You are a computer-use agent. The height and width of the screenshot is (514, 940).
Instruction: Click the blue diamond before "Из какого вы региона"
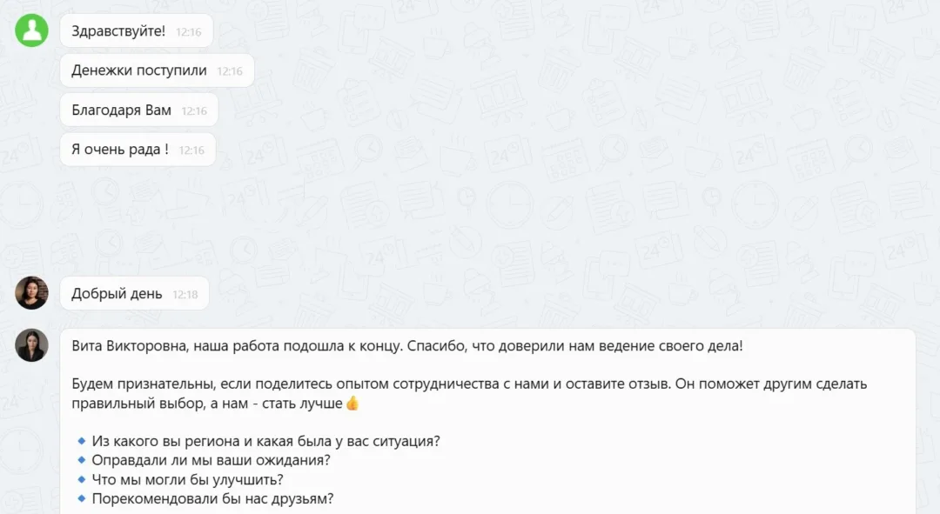click(82, 441)
